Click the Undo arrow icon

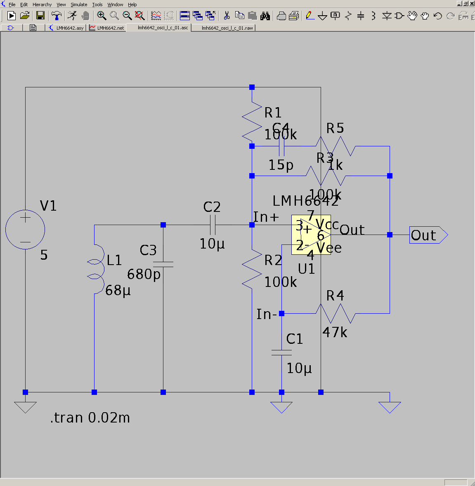click(438, 16)
